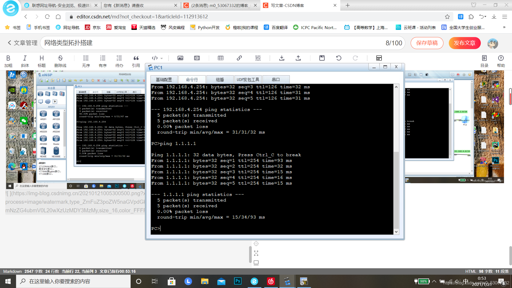Screen dimensions: 512x288
Task: Insert table via toolbar icon
Action: coord(221,58)
